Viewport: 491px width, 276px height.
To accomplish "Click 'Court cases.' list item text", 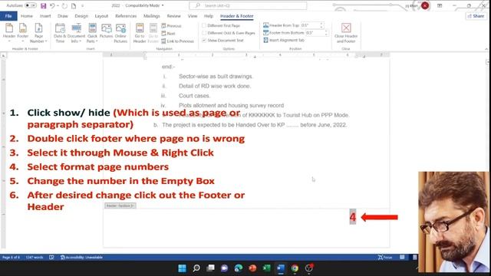I will 194,96.
